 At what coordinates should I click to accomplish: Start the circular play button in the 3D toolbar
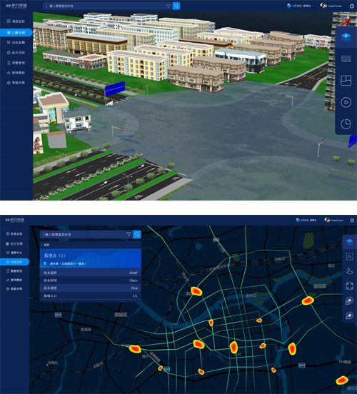pyautogui.click(x=346, y=102)
